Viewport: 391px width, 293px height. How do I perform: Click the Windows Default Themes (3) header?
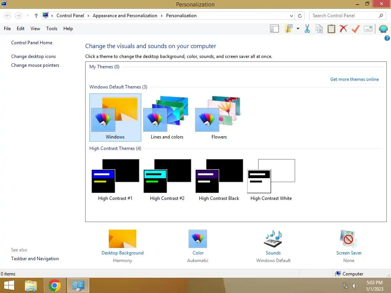click(118, 87)
